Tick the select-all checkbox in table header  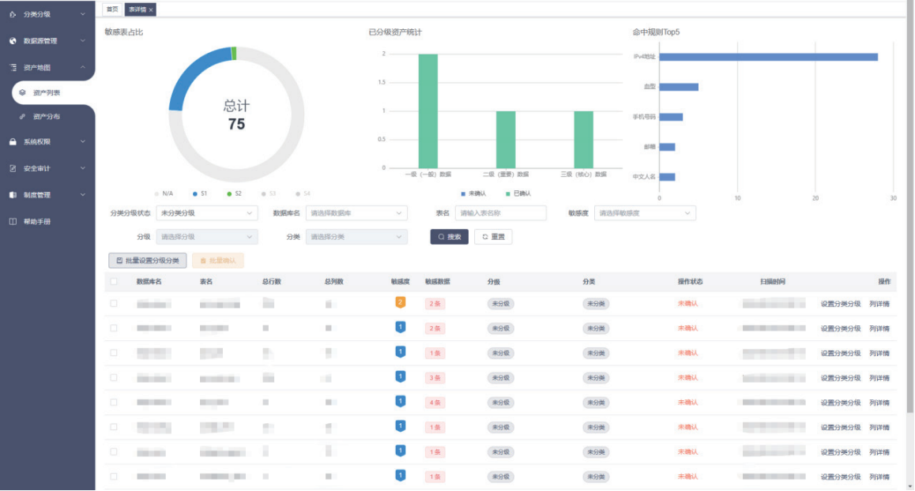tap(114, 282)
